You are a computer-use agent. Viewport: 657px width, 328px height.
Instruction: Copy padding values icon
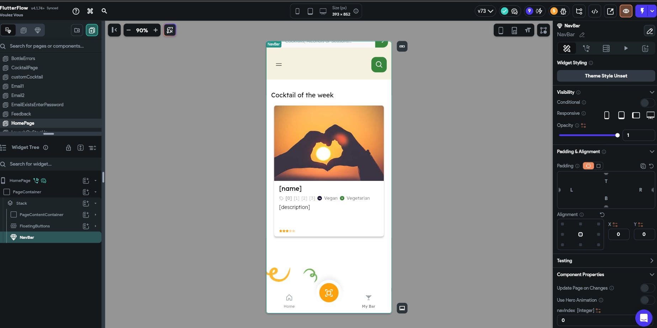[x=643, y=166]
